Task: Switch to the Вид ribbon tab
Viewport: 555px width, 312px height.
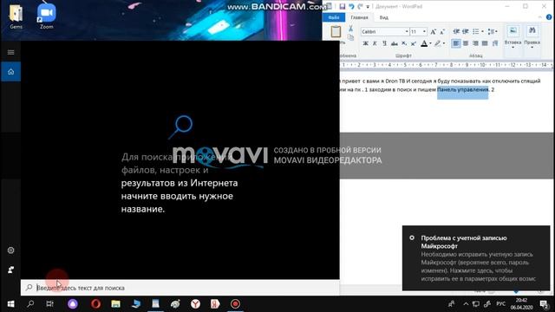Action: point(383,17)
